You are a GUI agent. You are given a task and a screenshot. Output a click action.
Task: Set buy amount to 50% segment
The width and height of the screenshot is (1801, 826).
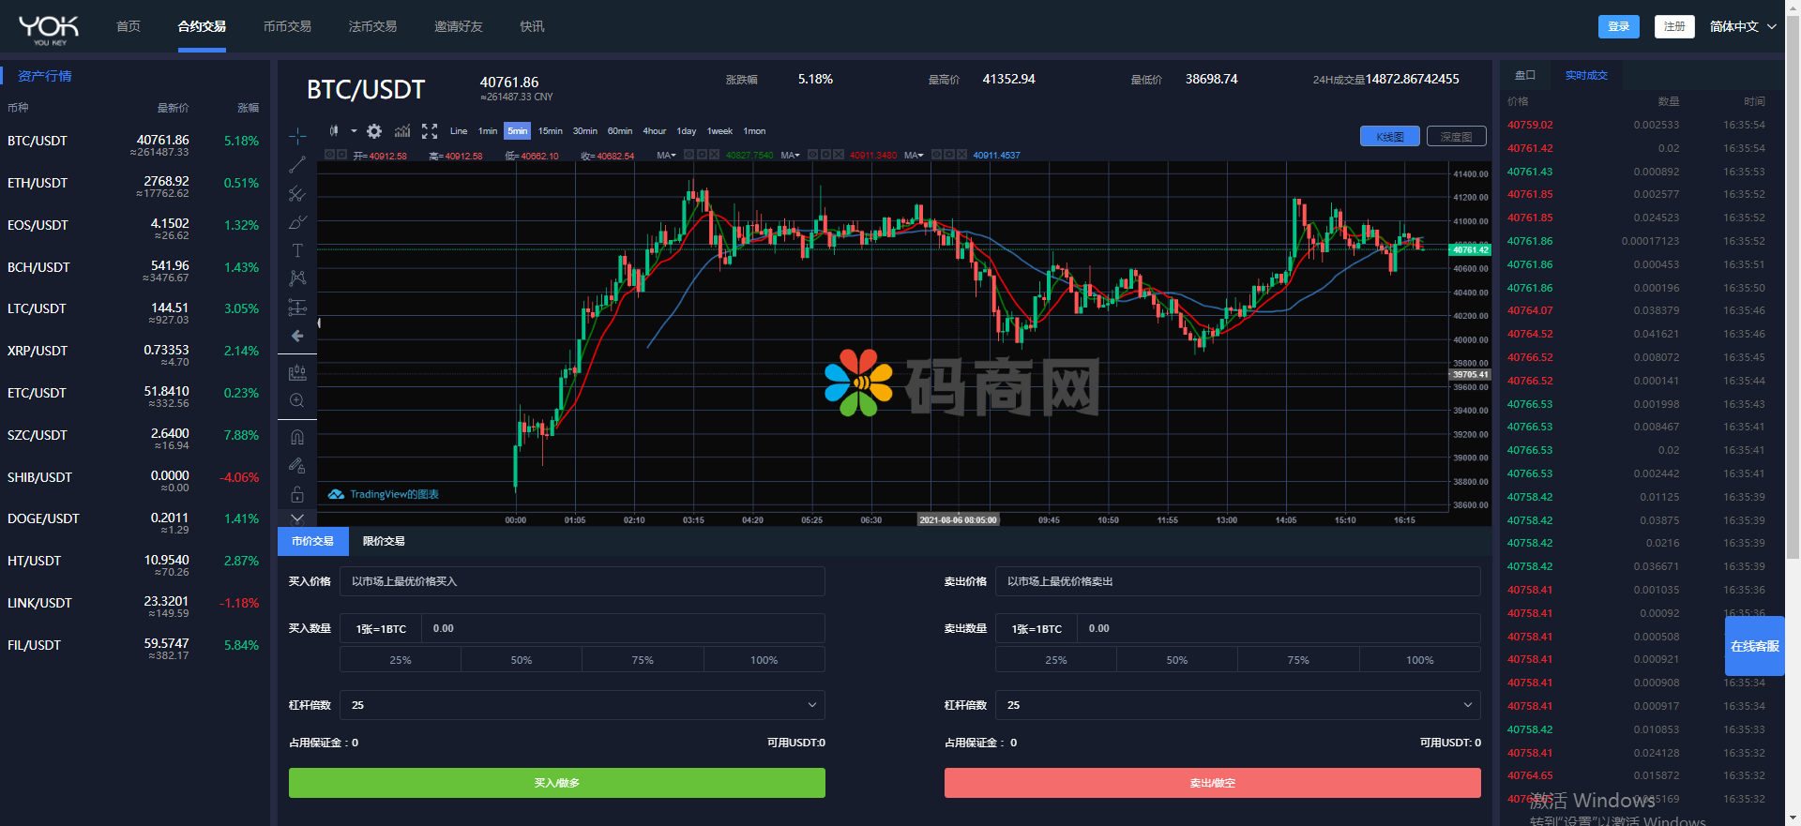coord(522,660)
